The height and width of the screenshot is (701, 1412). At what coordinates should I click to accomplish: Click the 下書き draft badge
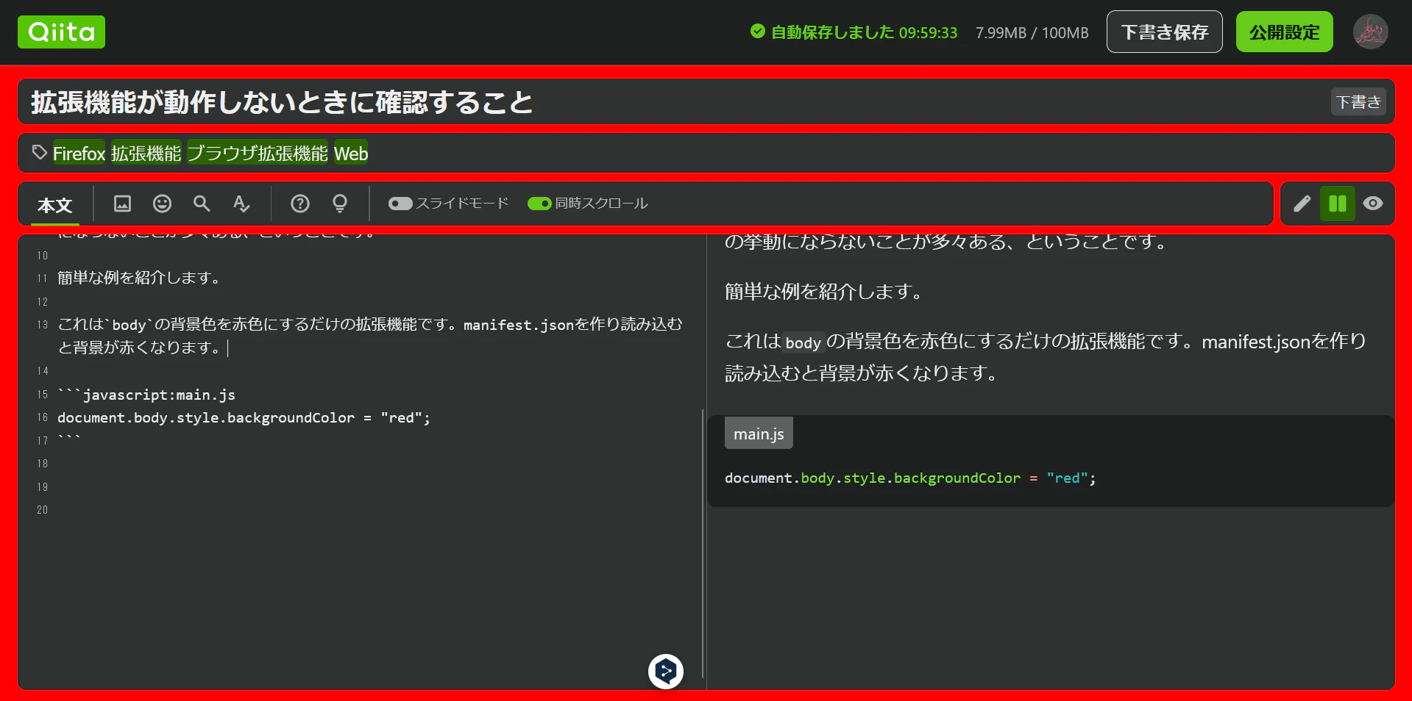pyautogui.click(x=1358, y=102)
